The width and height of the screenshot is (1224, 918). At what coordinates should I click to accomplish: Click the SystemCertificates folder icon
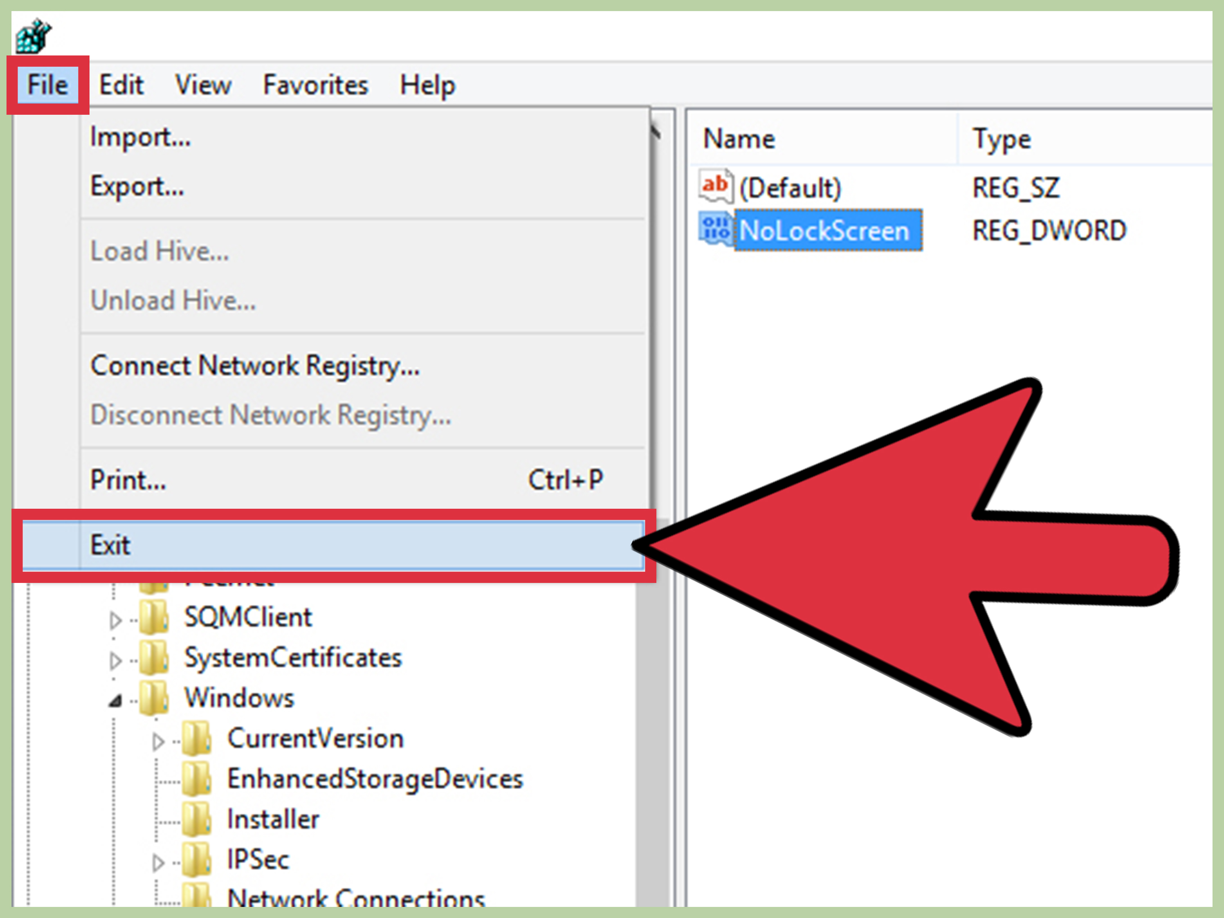point(153,658)
